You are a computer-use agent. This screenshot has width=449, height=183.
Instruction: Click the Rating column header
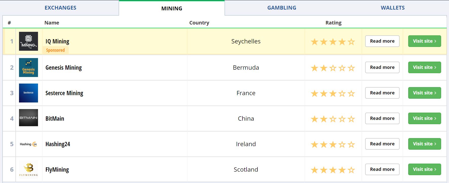pos(333,23)
